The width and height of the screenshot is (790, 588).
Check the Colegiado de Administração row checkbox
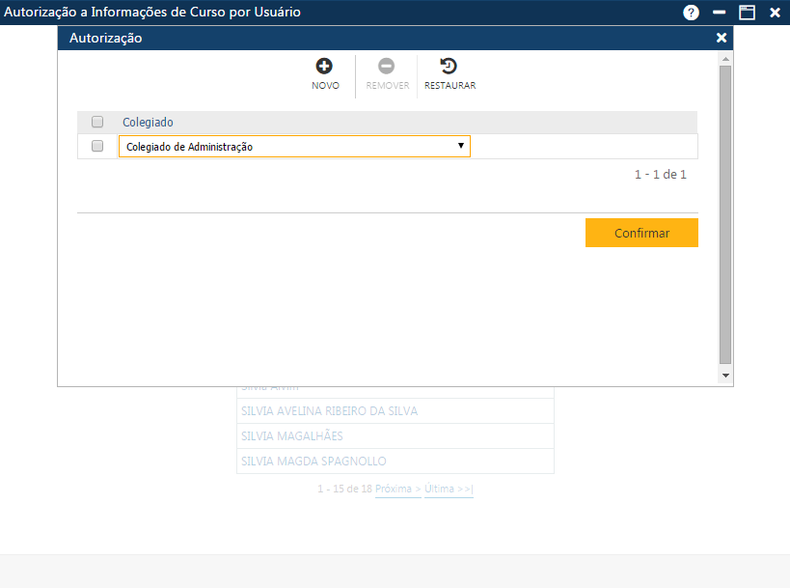point(97,147)
